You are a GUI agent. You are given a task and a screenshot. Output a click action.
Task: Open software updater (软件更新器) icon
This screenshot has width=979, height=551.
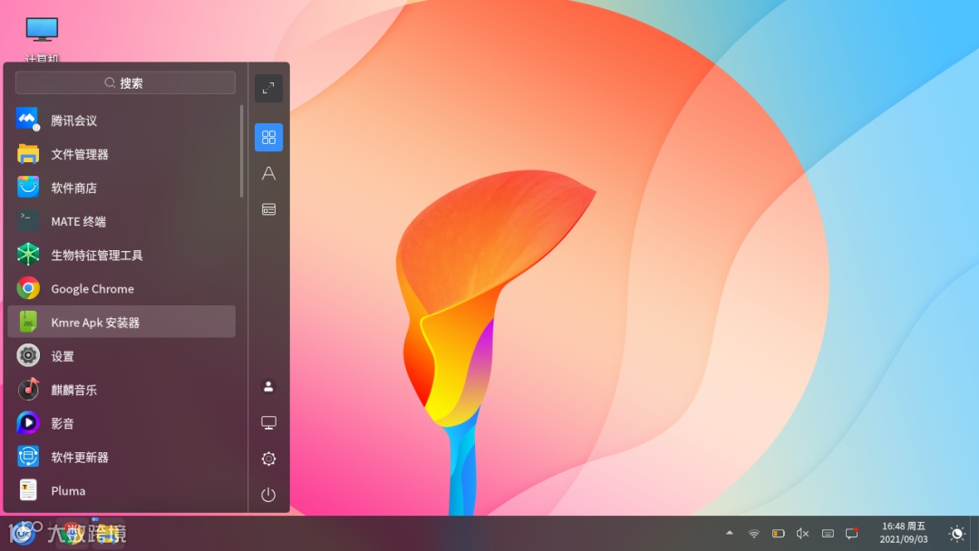click(27, 457)
